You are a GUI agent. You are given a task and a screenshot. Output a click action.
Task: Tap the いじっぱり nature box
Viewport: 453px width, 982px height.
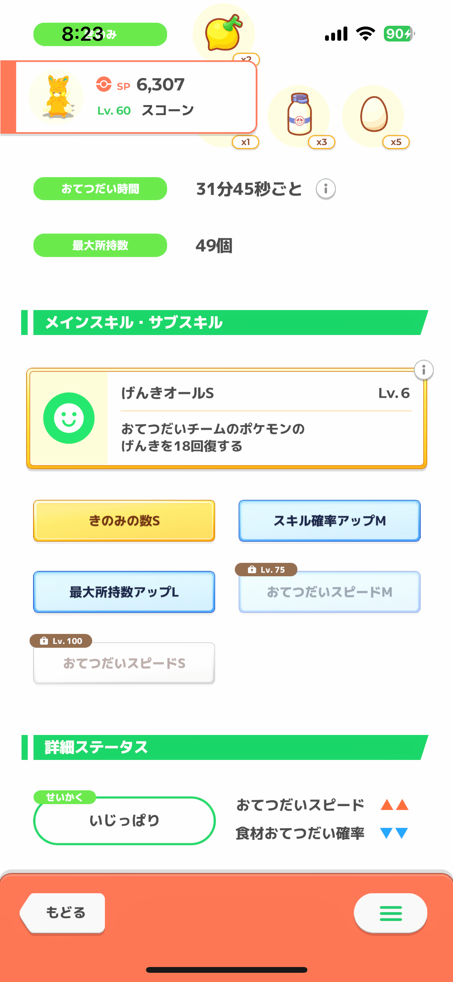[x=124, y=821]
